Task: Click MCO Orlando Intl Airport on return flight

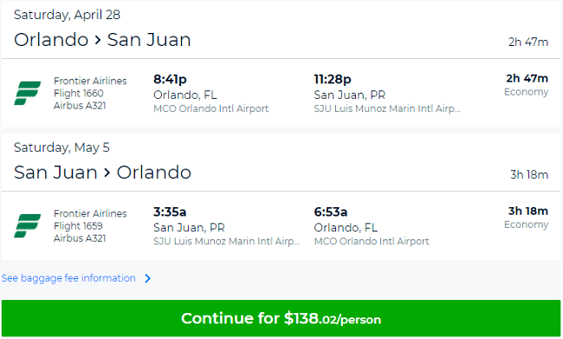Action: click(x=372, y=241)
